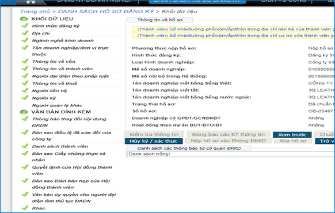
Task: Click first yellow warning about địa chỉ liên hệ
Action: click(233, 29)
